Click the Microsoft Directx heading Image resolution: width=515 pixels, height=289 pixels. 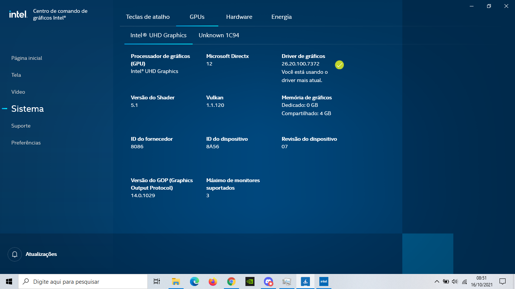(x=228, y=56)
